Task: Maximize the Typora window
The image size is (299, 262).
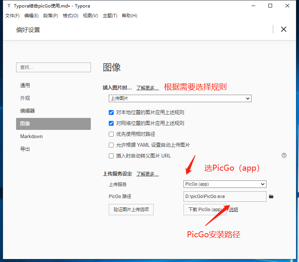Action: click(x=270, y=6)
